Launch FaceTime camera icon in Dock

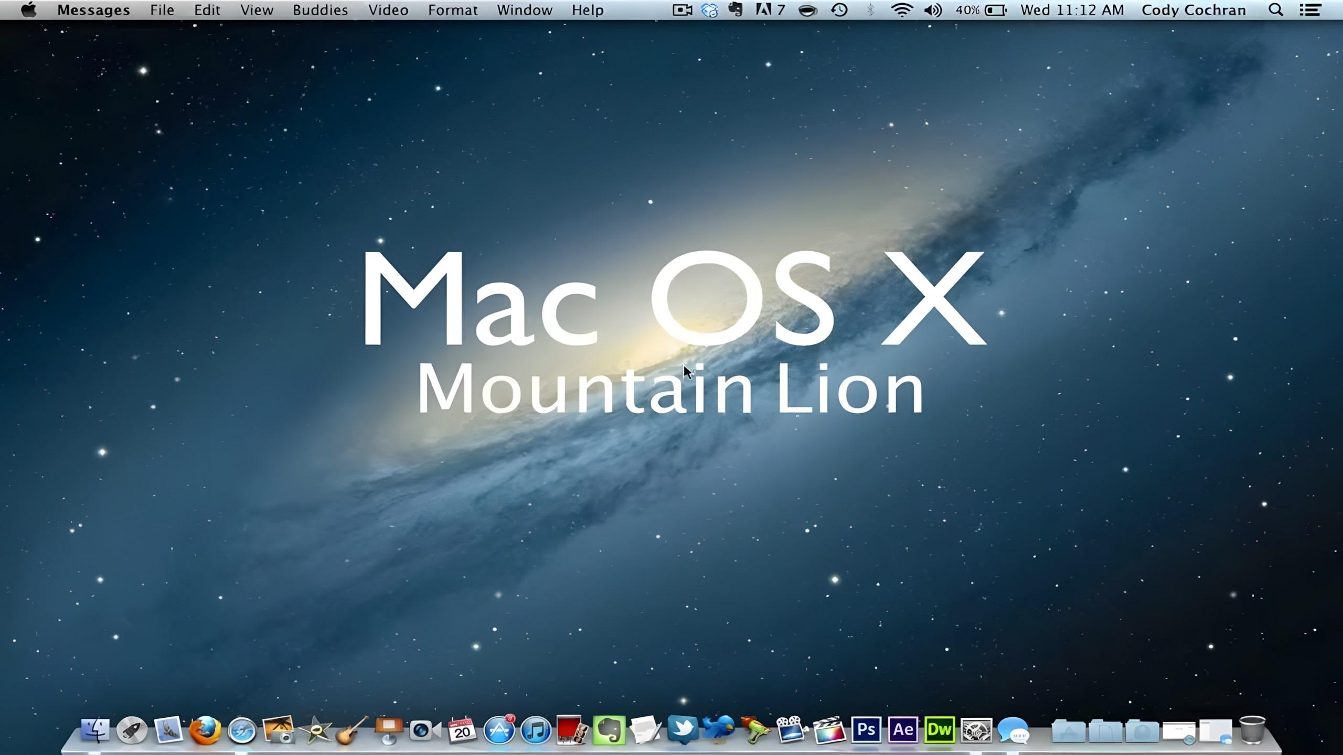pyautogui.click(x=425, y=730)
